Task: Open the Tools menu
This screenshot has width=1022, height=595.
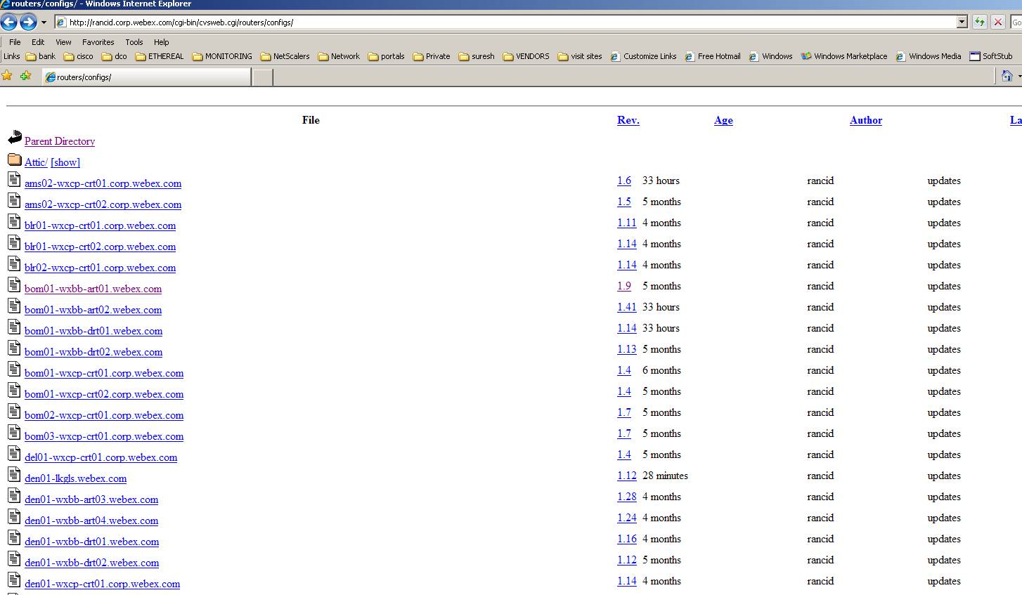Action: [134, 42]
